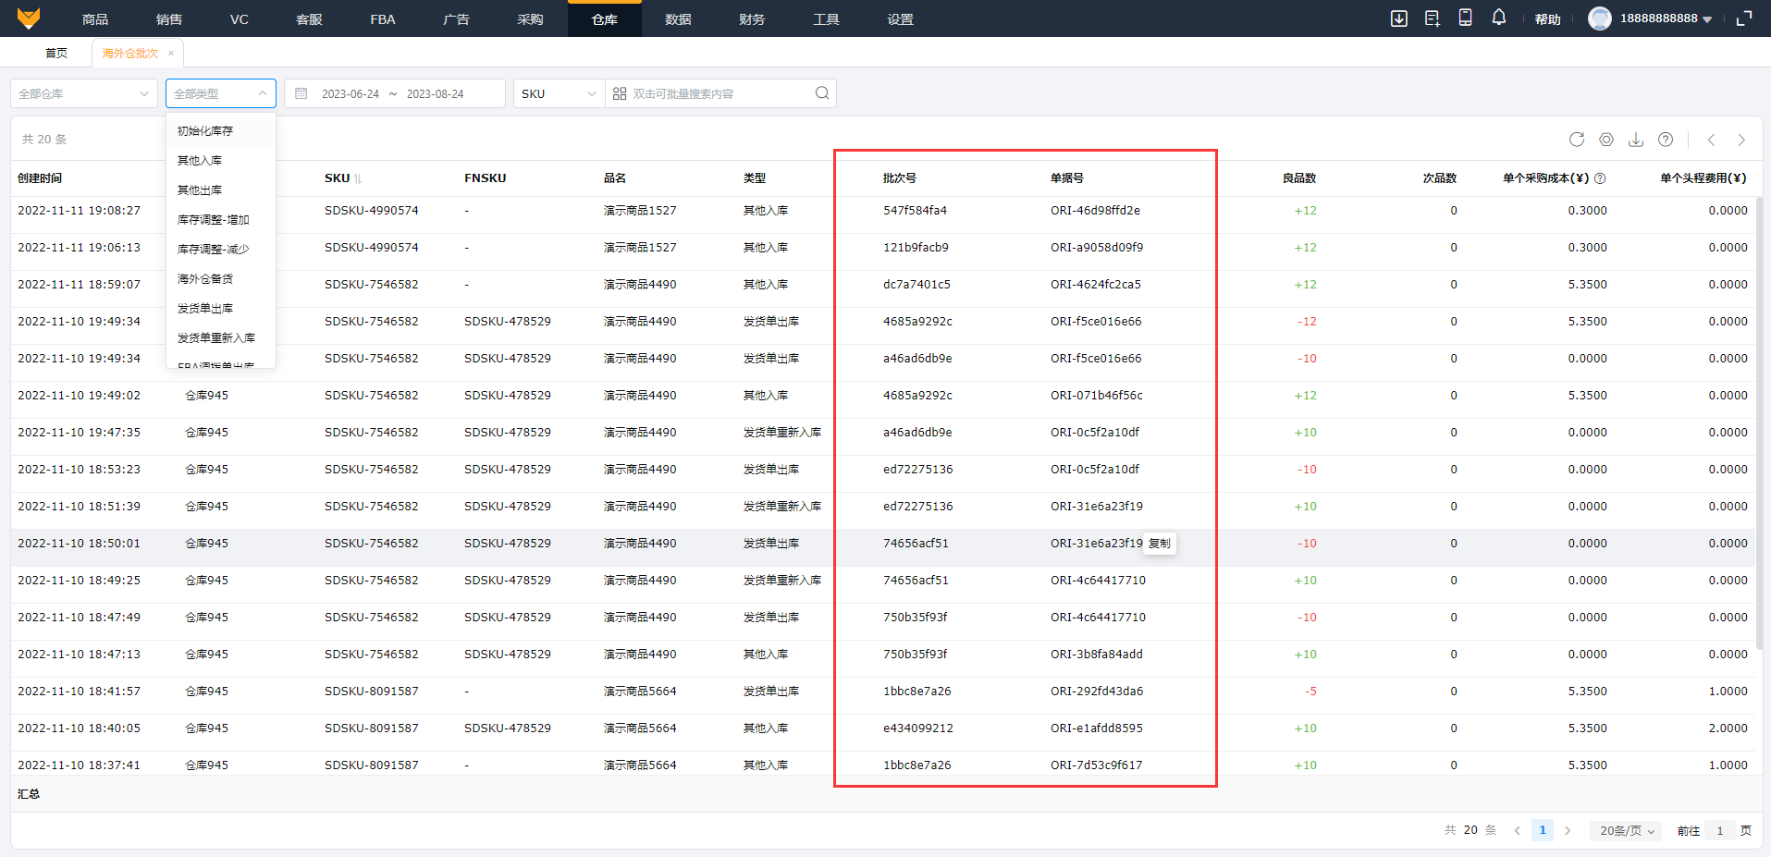This screenshot has width=1771, height=857.
Task: Close the 海外仓批次 tab
Action: (171, 54)
